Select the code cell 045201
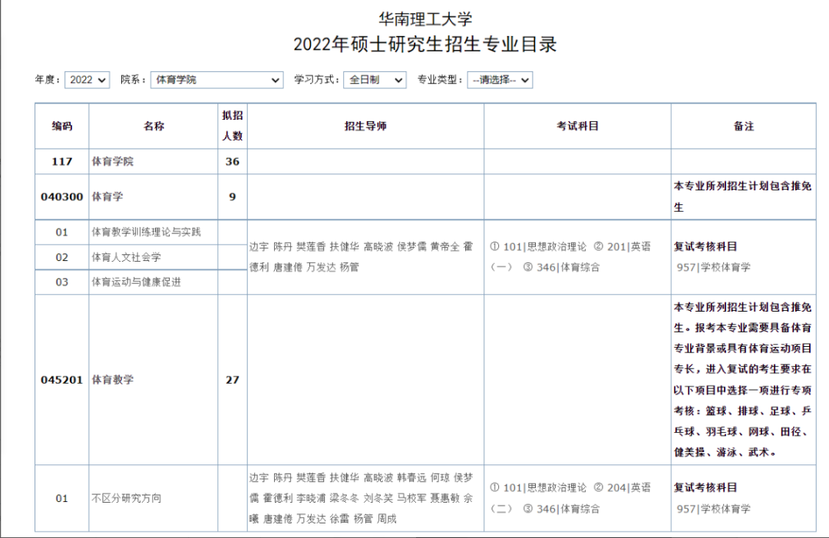The height and width of the screenshot is (538, 829). 62,380
